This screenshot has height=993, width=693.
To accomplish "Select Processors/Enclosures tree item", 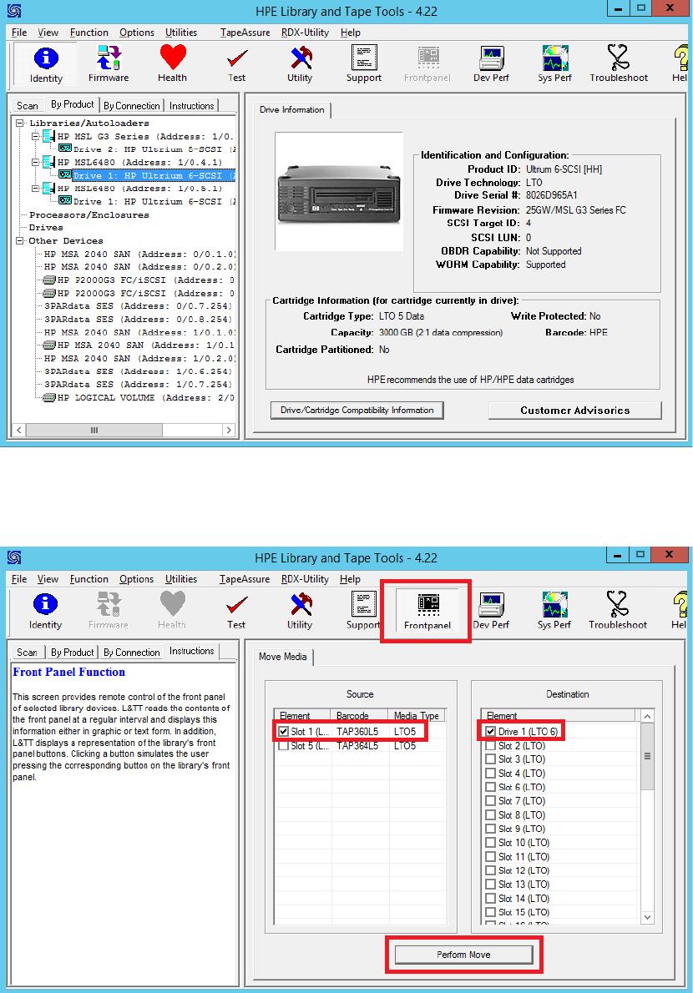I will click(89, 214).
